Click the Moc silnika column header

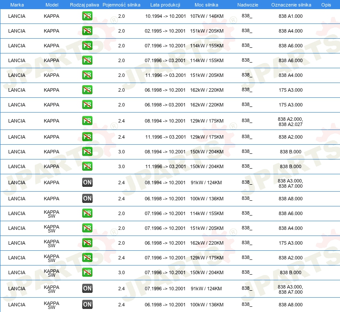207,5
